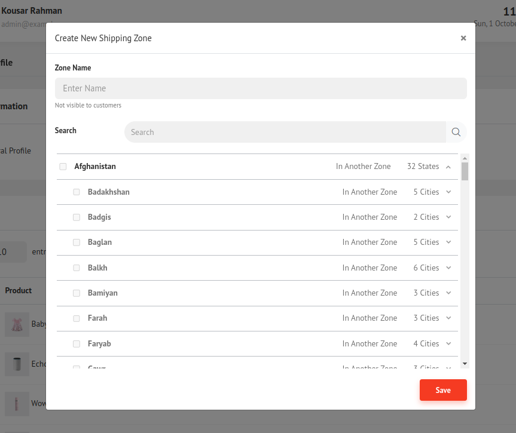Check the Afghanistan country checkbox

click(x=63, y=167)
